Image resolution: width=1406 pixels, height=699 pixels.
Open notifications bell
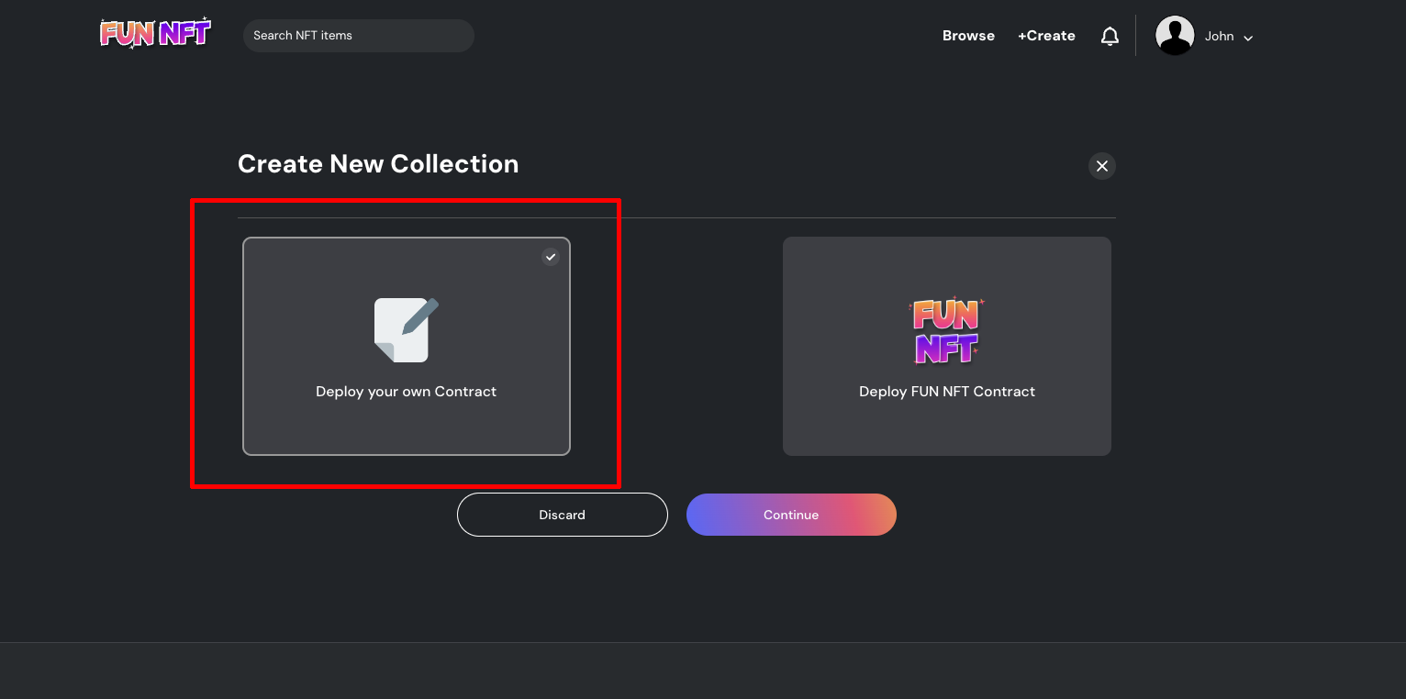point(1110,36)
